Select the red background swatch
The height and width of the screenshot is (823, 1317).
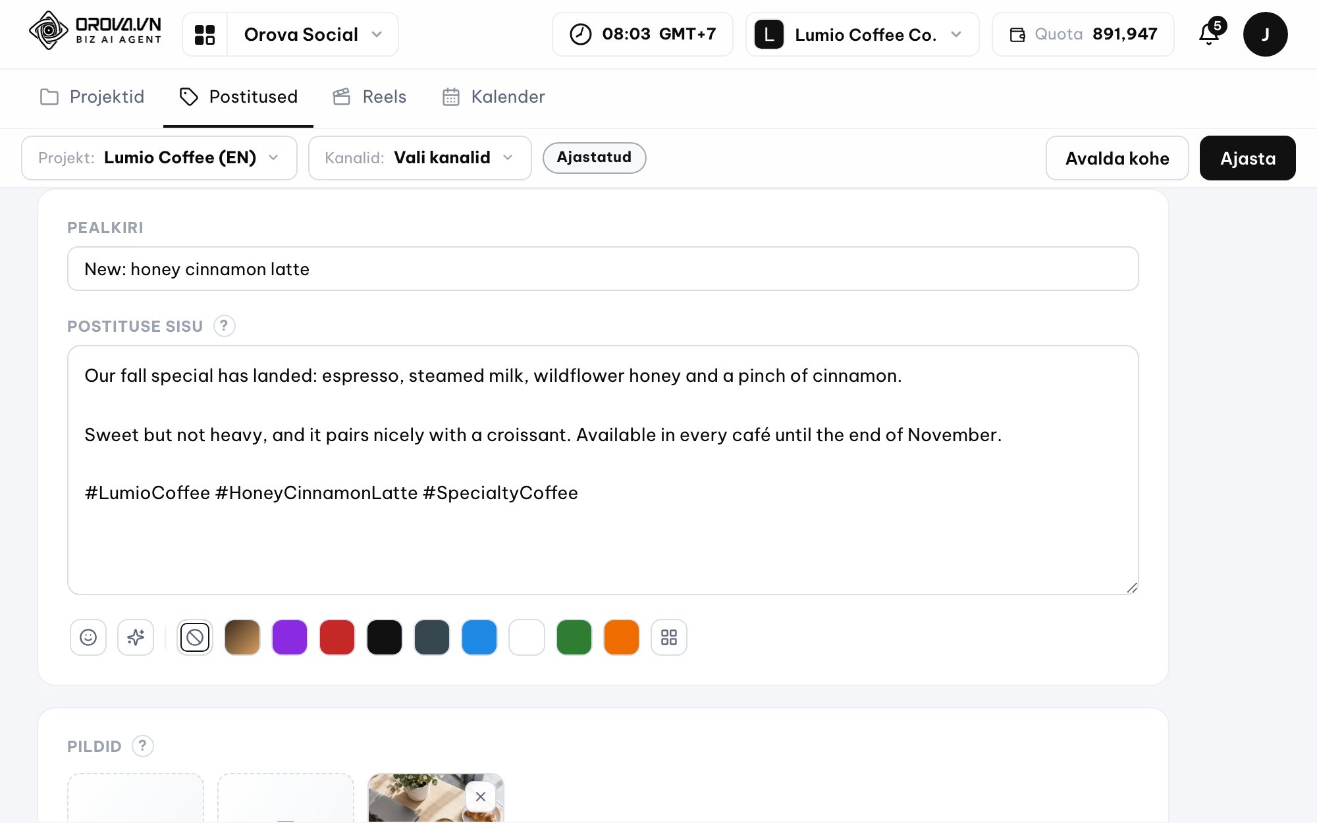point(337,637)
